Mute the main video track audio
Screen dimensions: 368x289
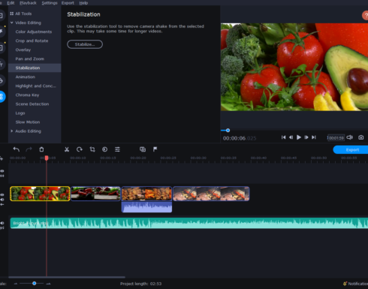[x=2, y=200]
